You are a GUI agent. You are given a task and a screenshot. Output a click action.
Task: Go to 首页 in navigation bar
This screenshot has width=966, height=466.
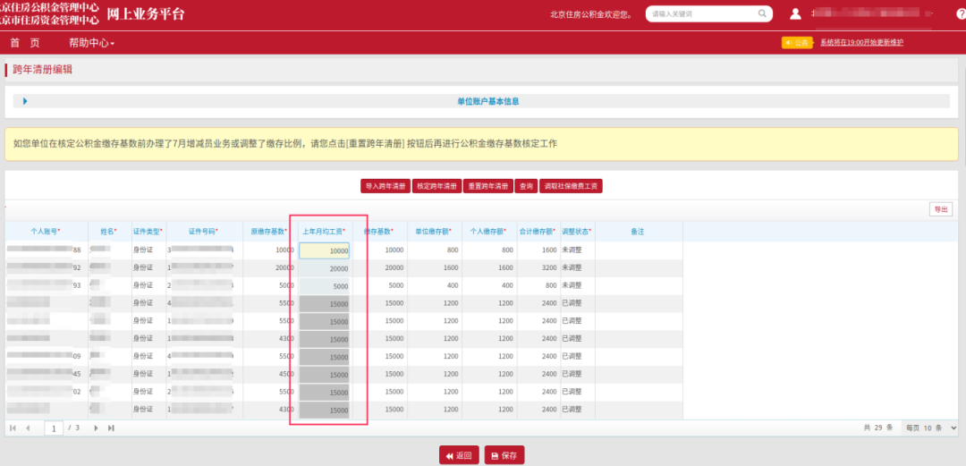click(x=25, y=43)
